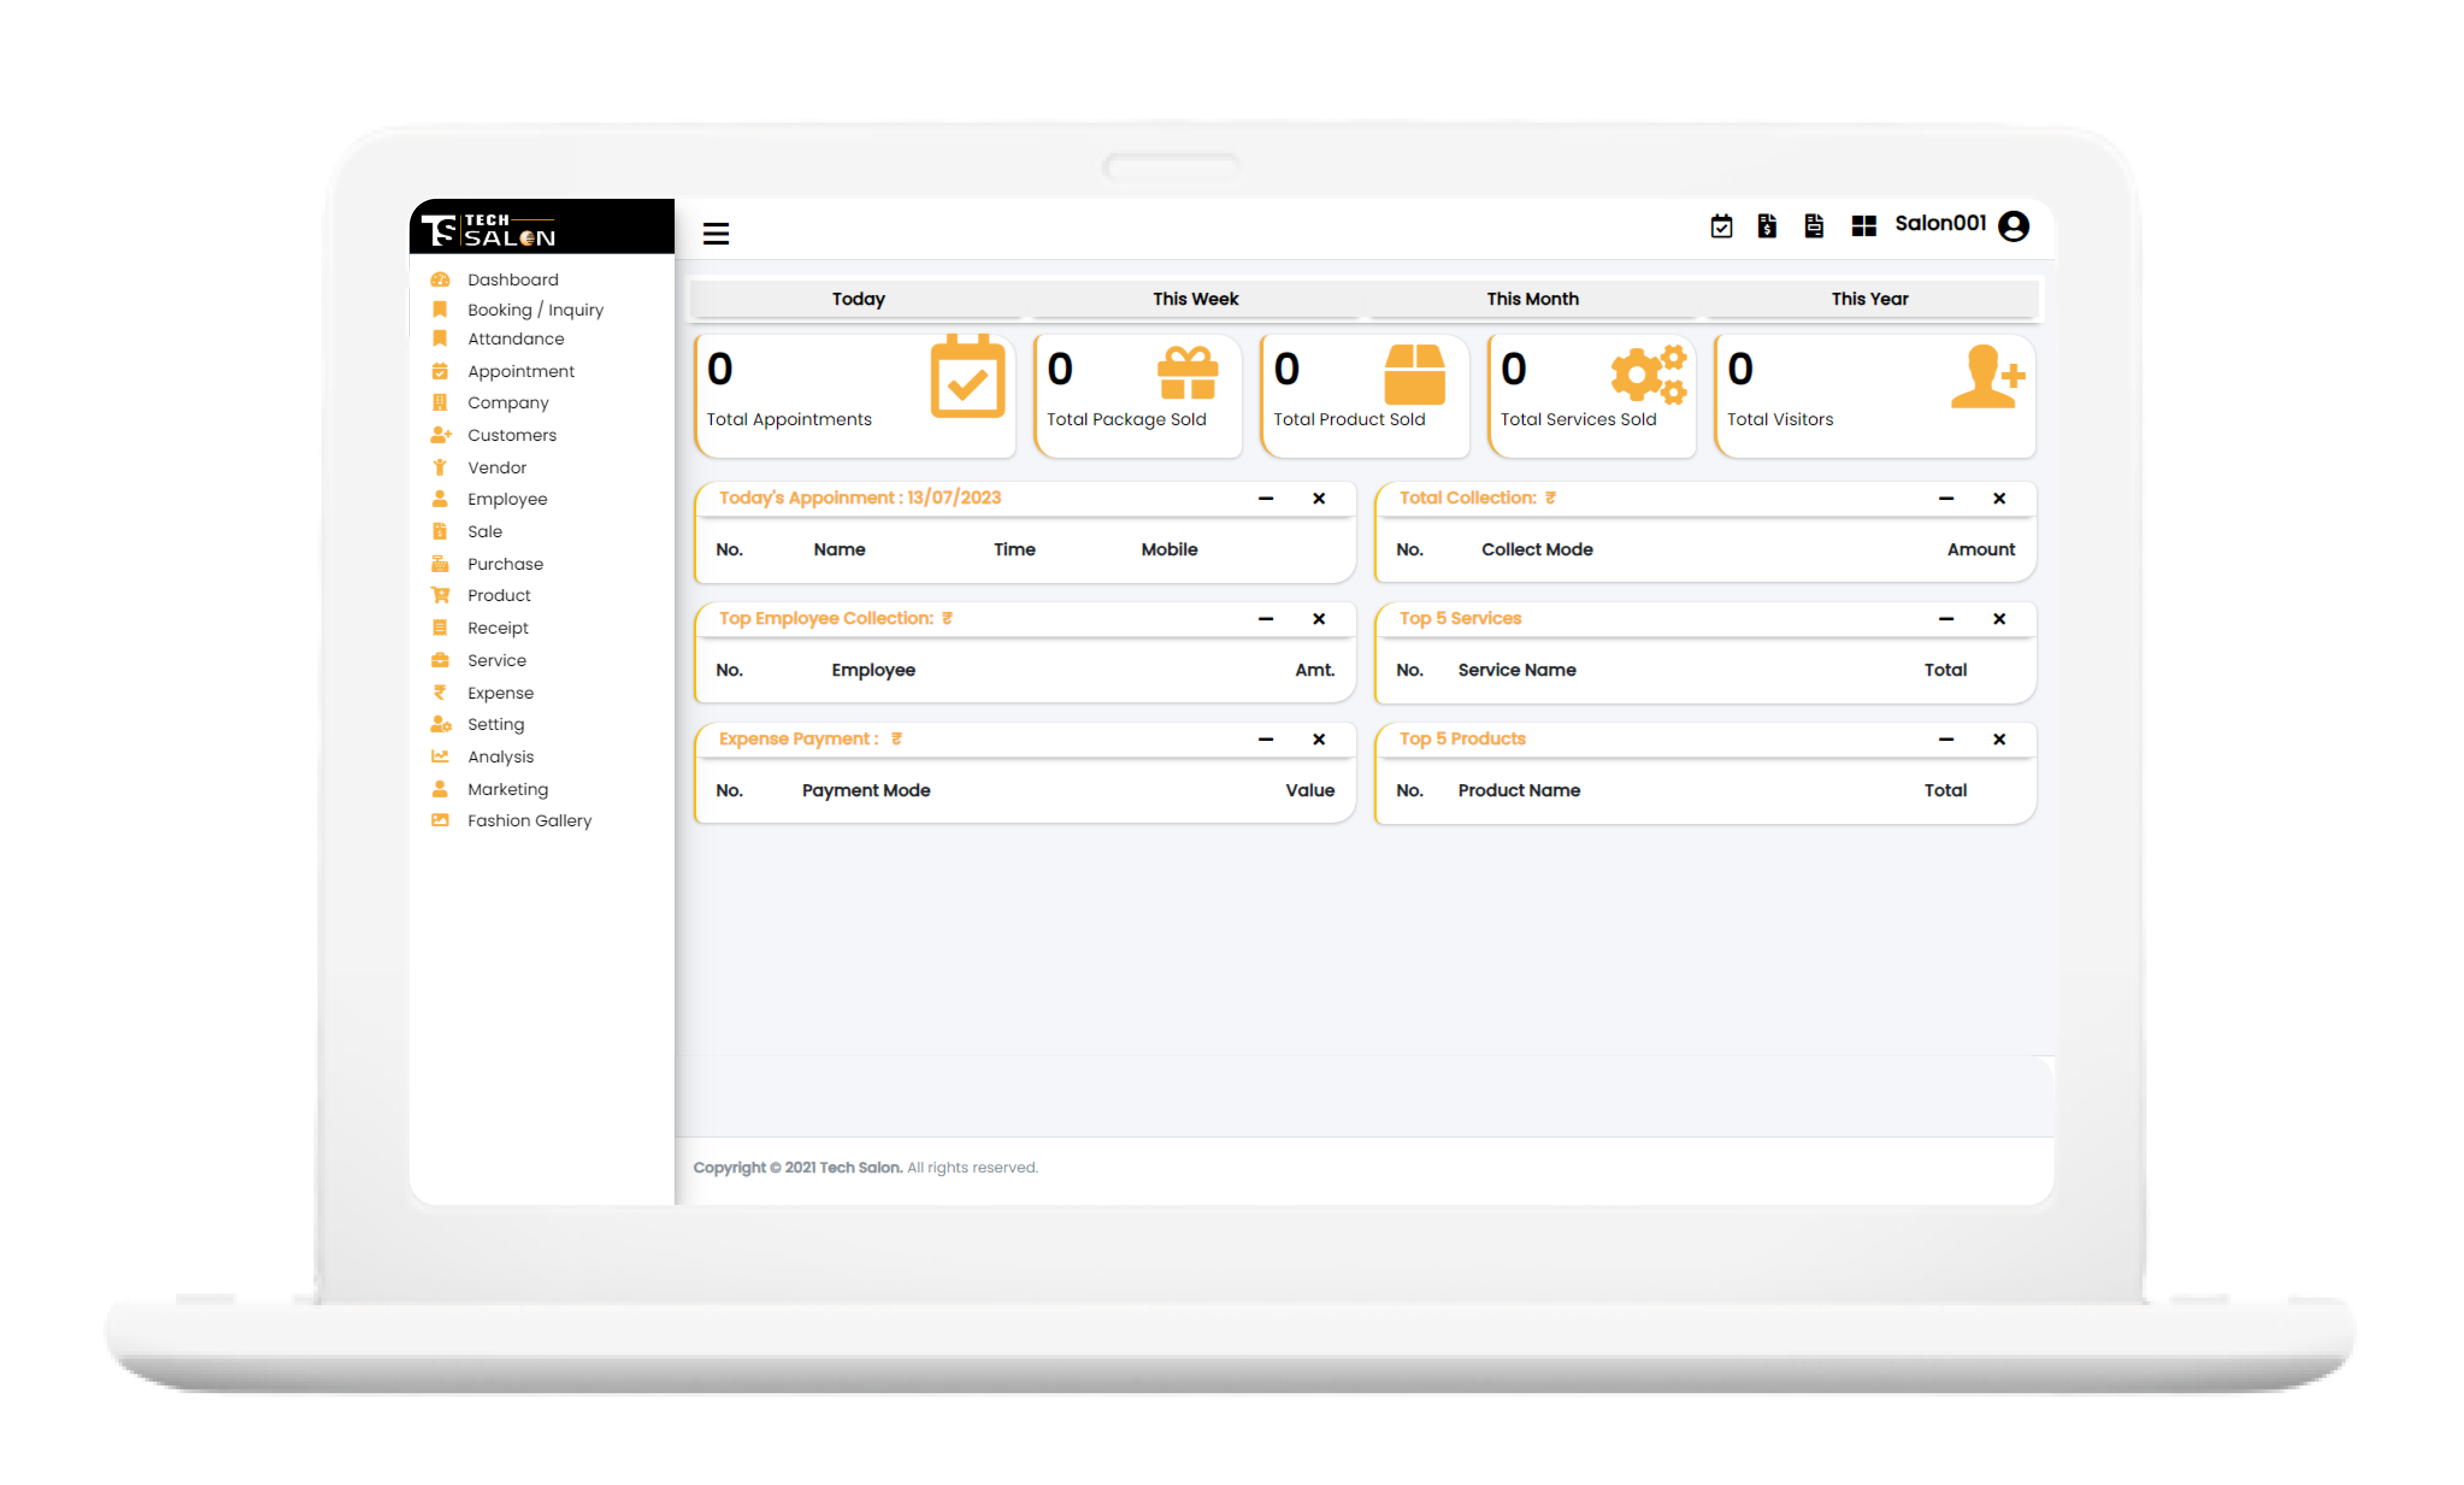Open Dashboard in the sidebar menu
2464x1485 pixels.
513,280
